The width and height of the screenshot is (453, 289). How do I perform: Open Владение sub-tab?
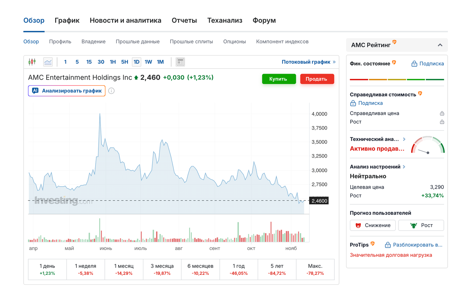point(93,41)
